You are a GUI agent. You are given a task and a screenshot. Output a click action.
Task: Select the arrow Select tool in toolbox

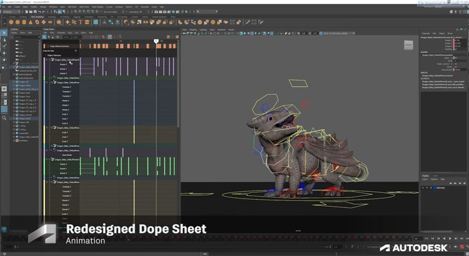pyautogui.click(x=4, y=33)
